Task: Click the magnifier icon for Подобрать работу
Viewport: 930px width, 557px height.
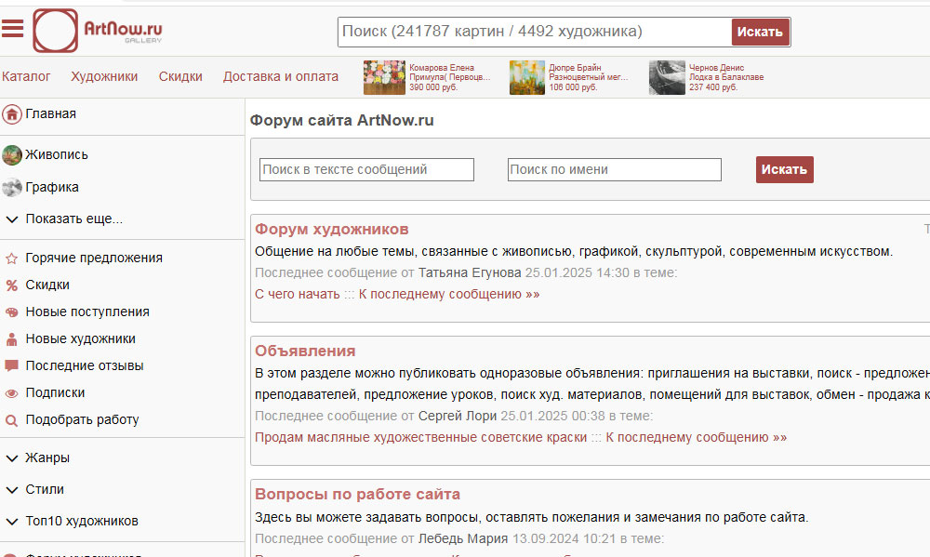Action: coord(12,420)
